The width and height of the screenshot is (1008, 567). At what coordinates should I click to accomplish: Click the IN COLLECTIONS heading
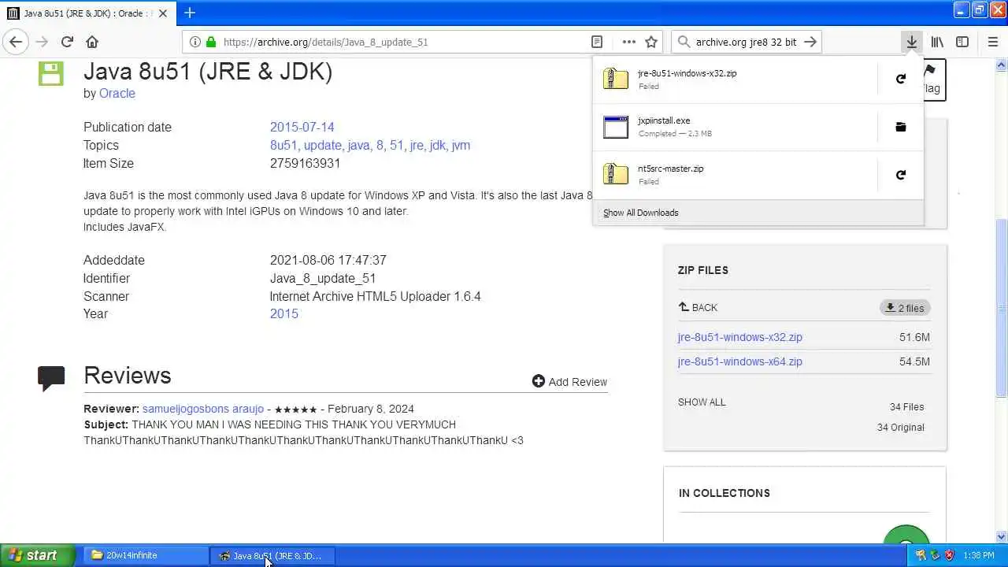tap(724, 493)
